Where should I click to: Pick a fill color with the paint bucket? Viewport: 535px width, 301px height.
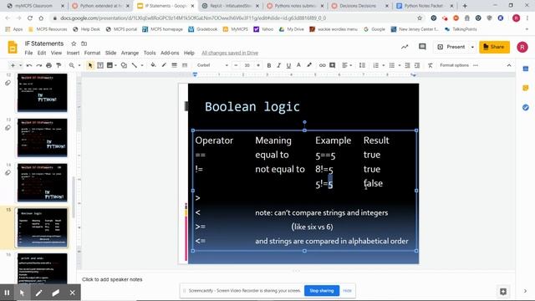[x=153, y=65]
